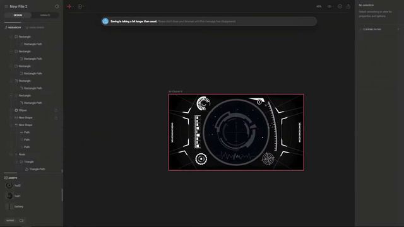
Task: Select the hud1 asset thumbnail
Action: [9, 196]
